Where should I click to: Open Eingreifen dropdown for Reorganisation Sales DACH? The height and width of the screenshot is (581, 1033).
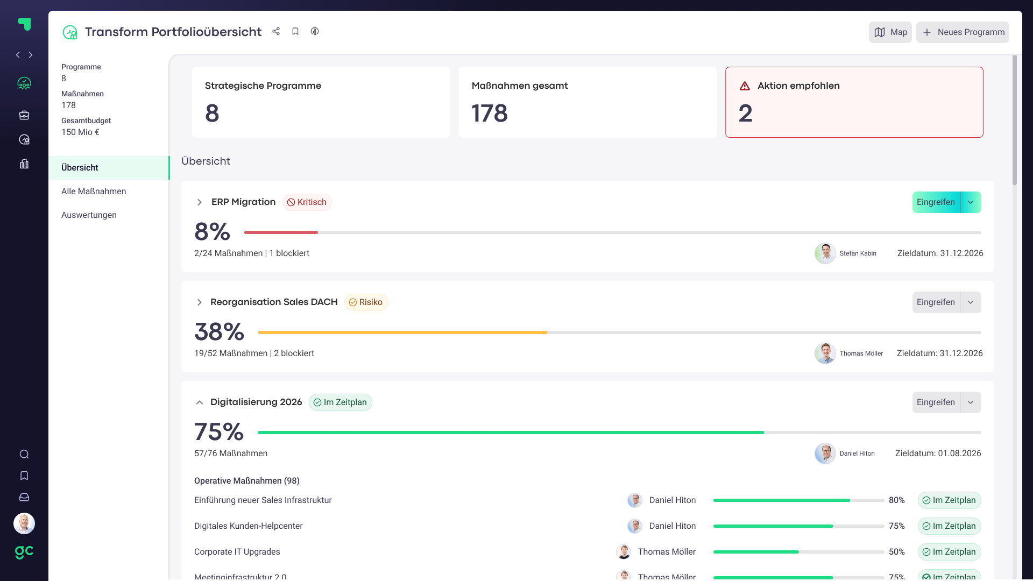[971, 302]
